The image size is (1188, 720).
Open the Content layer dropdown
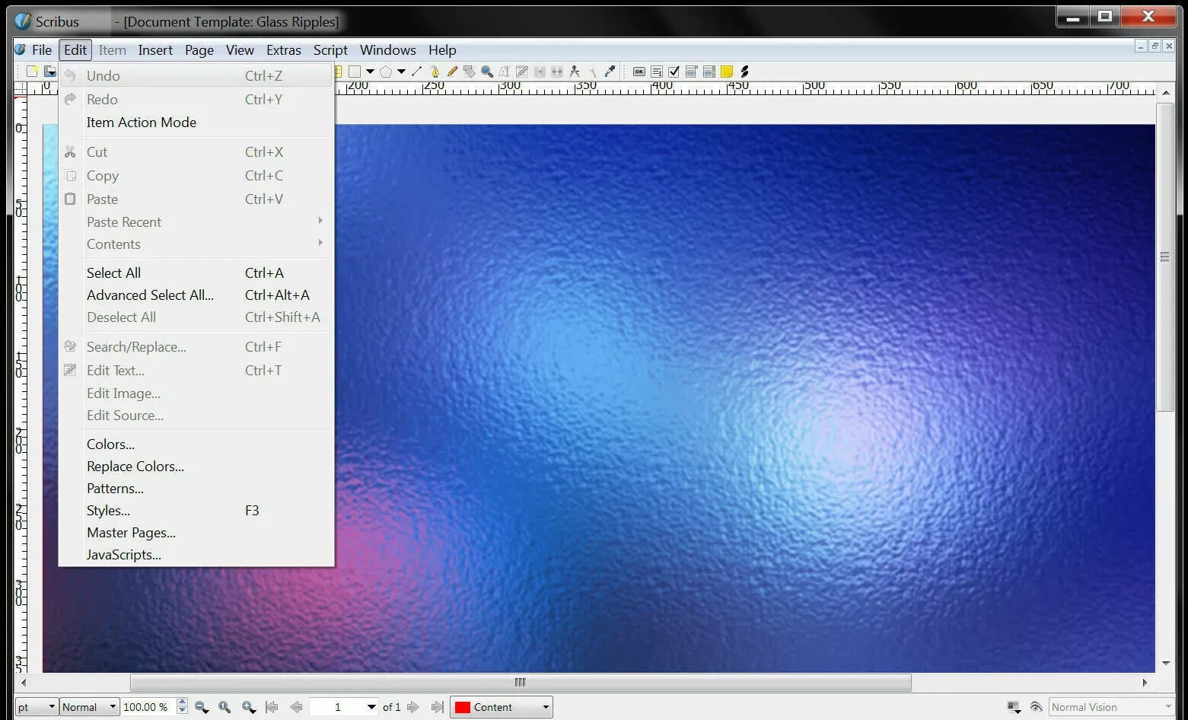pos(502,707)
